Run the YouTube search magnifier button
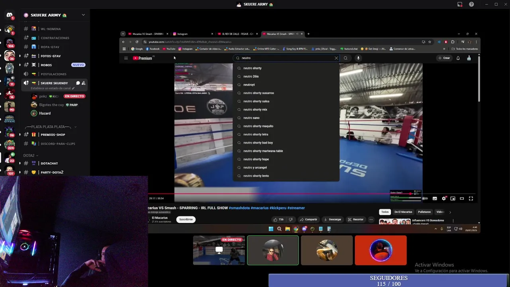The width and height of the screenshot is (510, 287). pyautogui.click(x=345, y=58)
